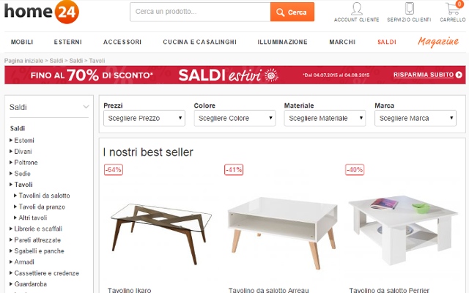The image size is (469, 293).
Task: Open the Scegliere Colore dropdown
Action: tap(234, 119)
